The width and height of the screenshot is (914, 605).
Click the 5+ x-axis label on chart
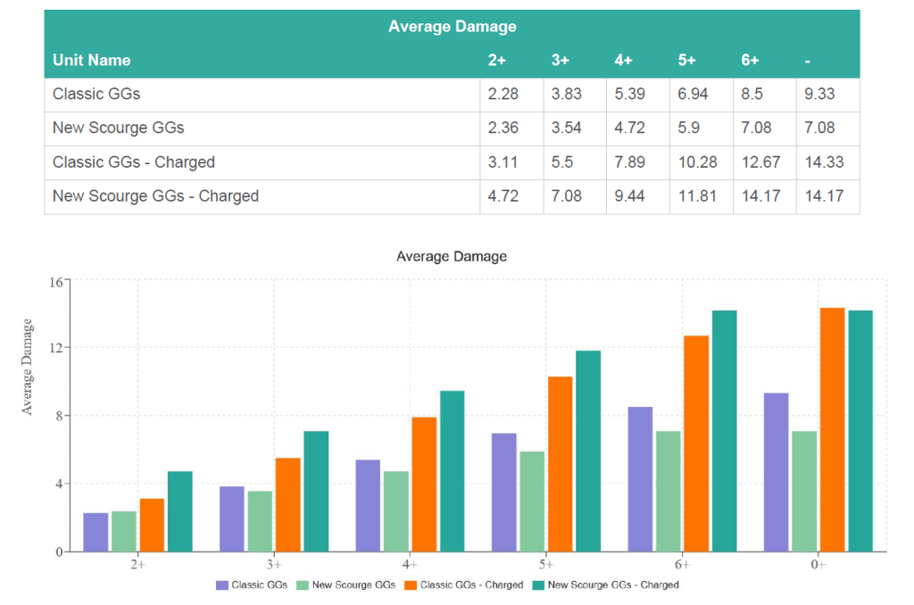coord(546,565)
